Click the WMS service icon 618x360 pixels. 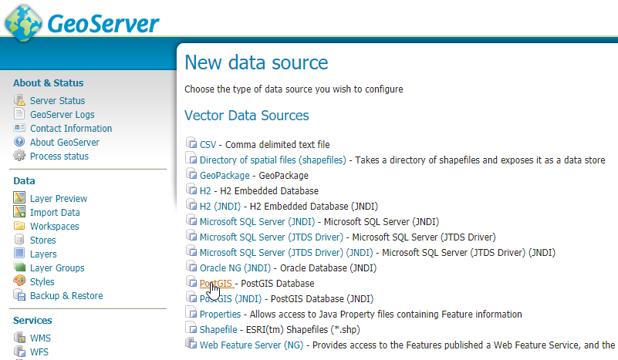(19, 338)
